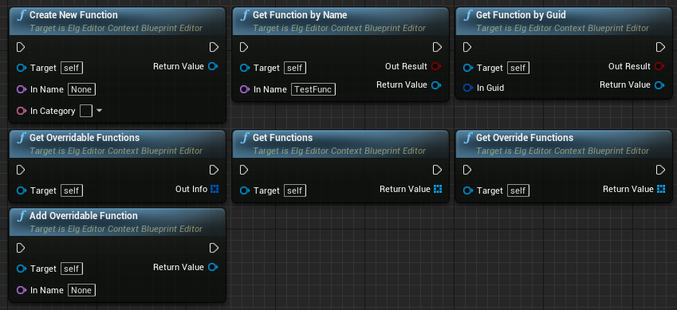Click the Return Value array pin on Get Functions
Viewport: 677px width, 310px height.
pos(438,189)
